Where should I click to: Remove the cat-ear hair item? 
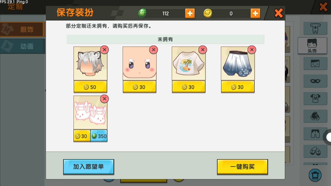[x=104, y=50]
